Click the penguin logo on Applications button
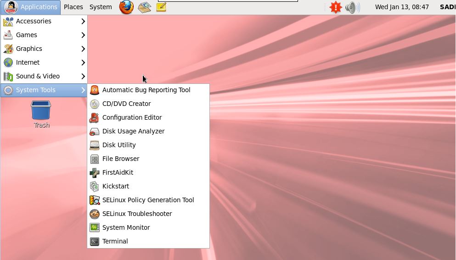 pos(11,7)
